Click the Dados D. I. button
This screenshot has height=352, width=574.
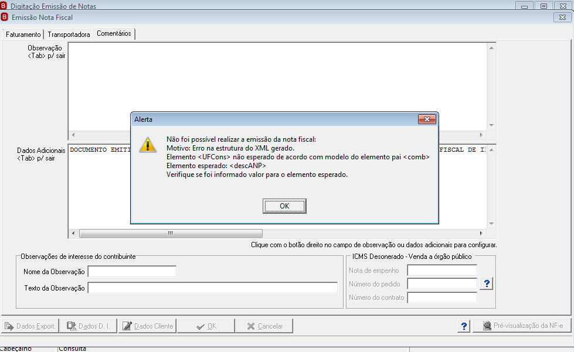point(88,326)
